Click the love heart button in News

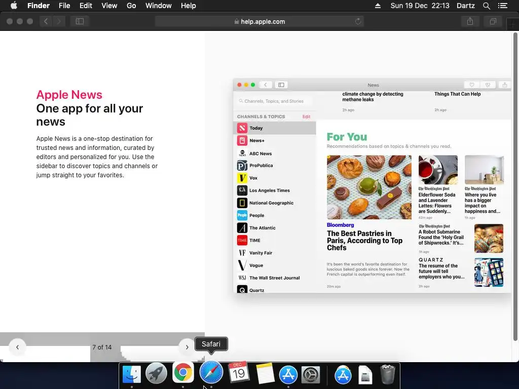click(472, 85)
